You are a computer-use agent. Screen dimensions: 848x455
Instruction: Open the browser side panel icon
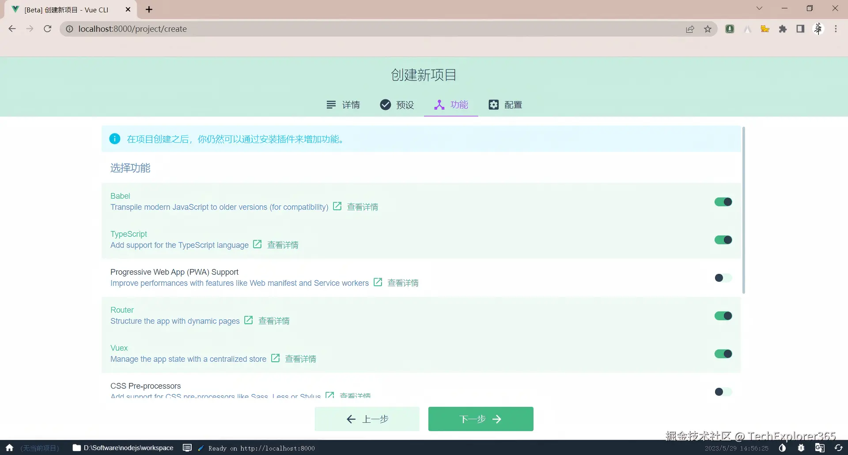tap(800, 29)
